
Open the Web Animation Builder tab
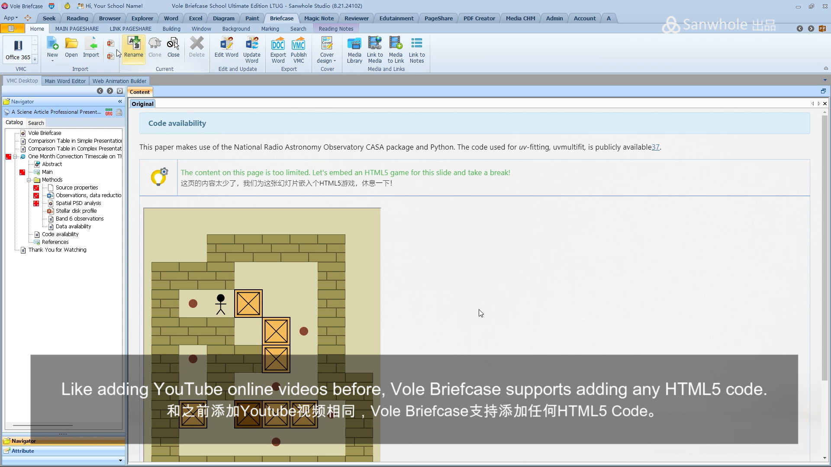click(119, 81)
